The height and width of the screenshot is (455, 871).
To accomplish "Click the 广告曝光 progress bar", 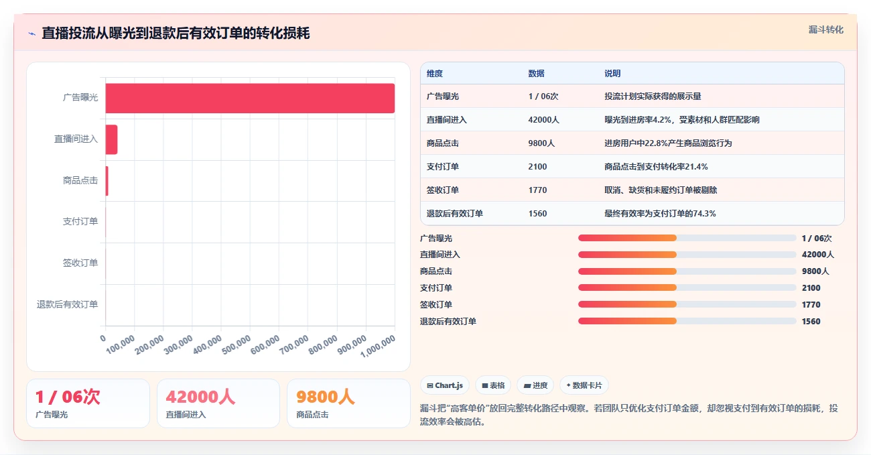I will point(687,238).
